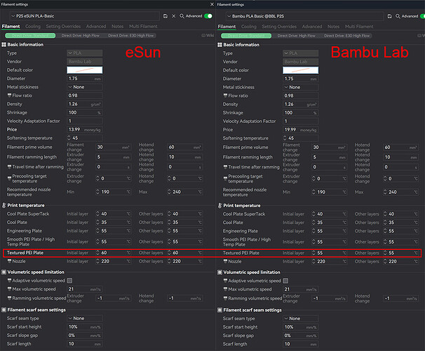Enable Adaptive volumetric speed checkbox in eSUN window
This screenshot has width=425, height=351.
69,281
